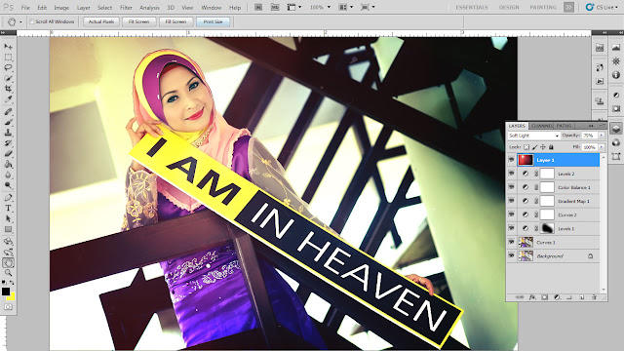
Task: Open the layer Opacity slider arrow
Action: [x=602, y=136]
